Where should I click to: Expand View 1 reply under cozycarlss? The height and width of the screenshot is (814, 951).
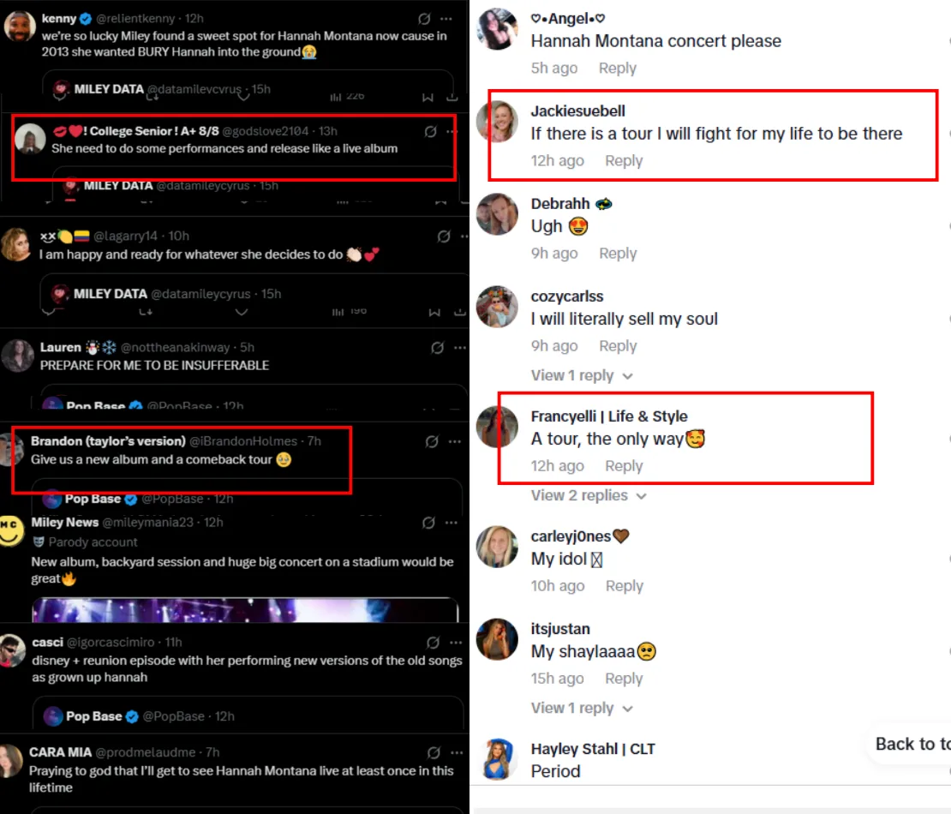tap(582, 375)
